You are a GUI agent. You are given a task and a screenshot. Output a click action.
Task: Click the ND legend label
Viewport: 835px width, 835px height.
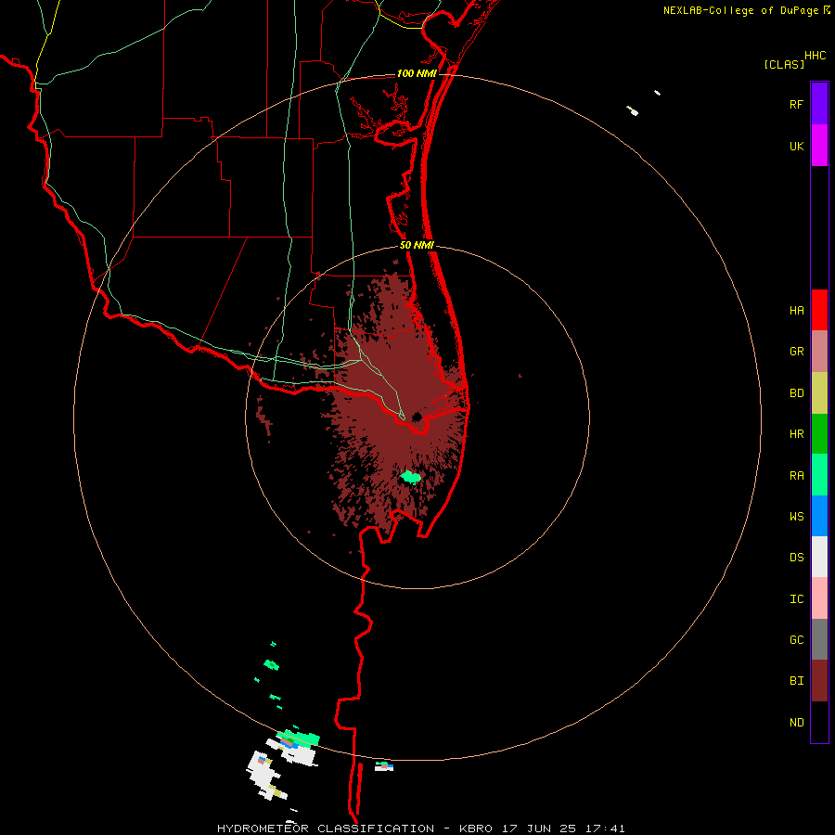pos(796,723)
